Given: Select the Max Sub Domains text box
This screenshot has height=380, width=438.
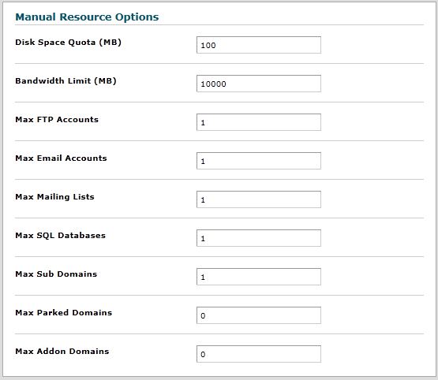Looking at the screenshot, I should (x=259, y=277).
